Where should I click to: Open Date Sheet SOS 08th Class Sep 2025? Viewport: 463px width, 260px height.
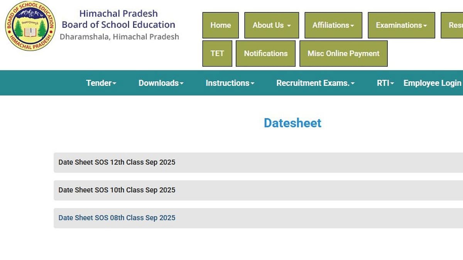click(x=117, y=218)
